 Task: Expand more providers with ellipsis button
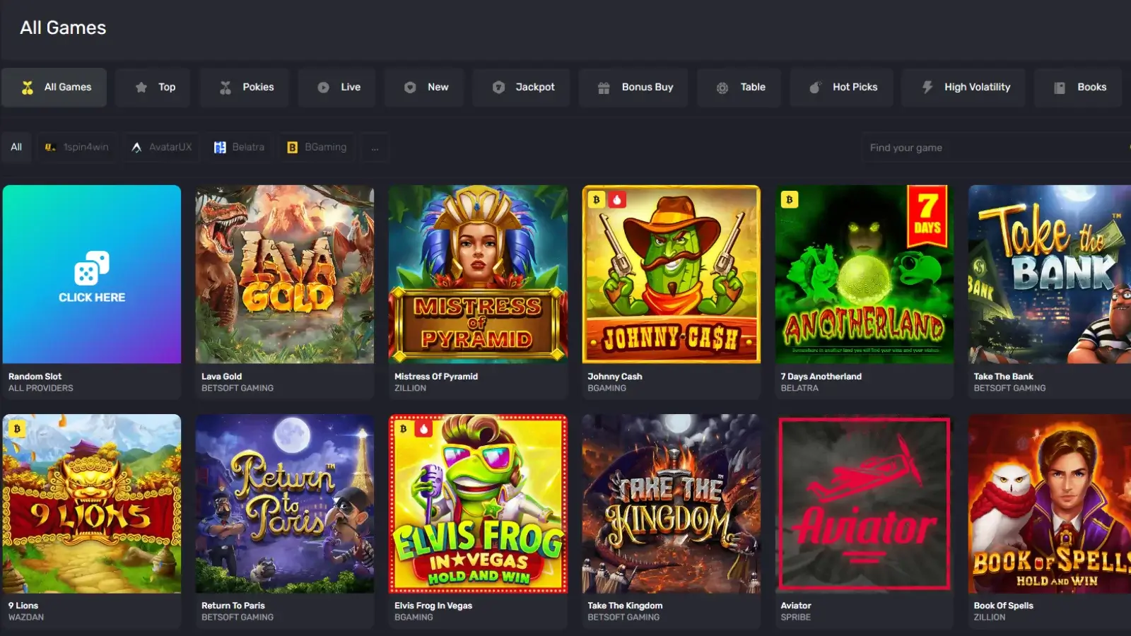(x=375, y=147)
